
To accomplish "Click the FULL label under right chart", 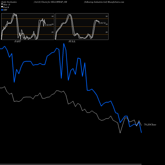I will coord(72,42).
